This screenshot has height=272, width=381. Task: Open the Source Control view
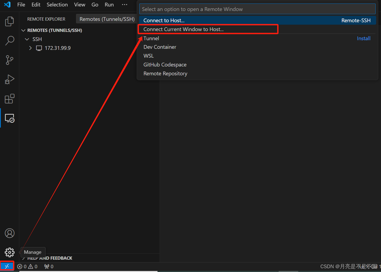pos(9,60)
